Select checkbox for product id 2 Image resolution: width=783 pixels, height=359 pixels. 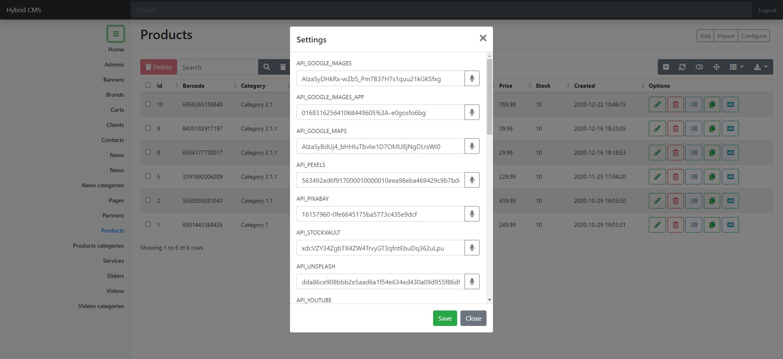coord(148,200)
